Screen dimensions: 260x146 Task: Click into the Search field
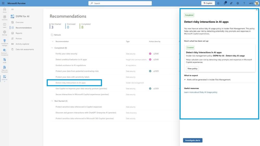120,3
